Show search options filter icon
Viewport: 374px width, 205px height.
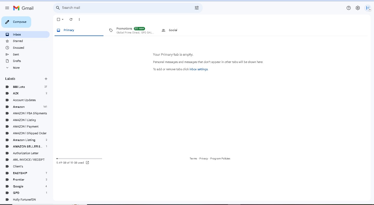pos(197,8)
